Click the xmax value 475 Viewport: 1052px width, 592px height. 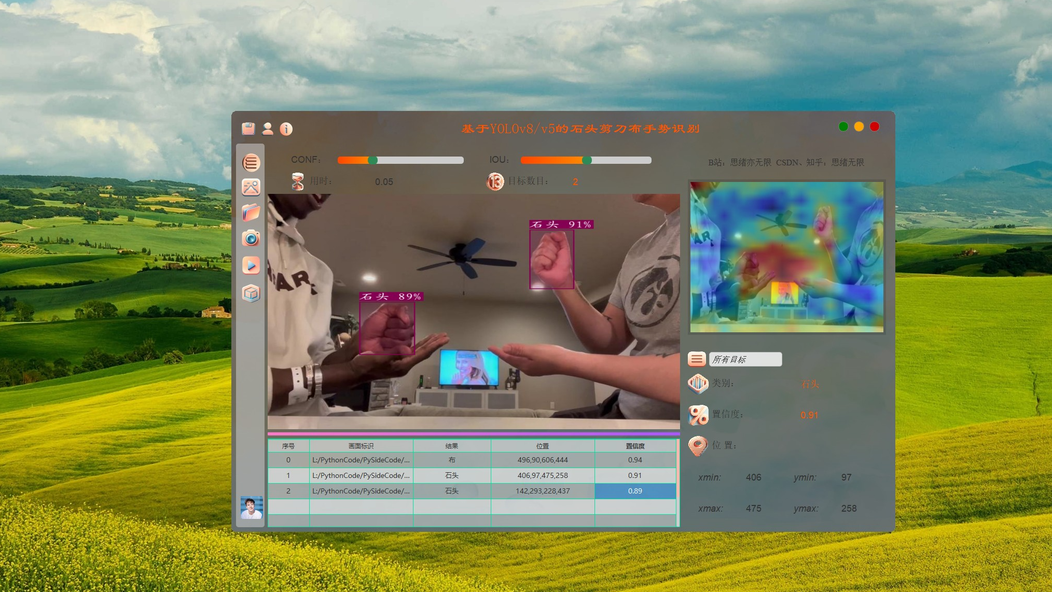tap(754, 509)
